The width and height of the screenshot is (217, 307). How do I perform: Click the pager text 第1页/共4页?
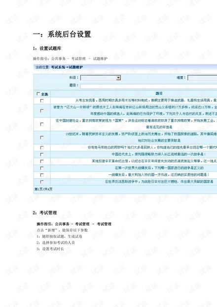43,189
